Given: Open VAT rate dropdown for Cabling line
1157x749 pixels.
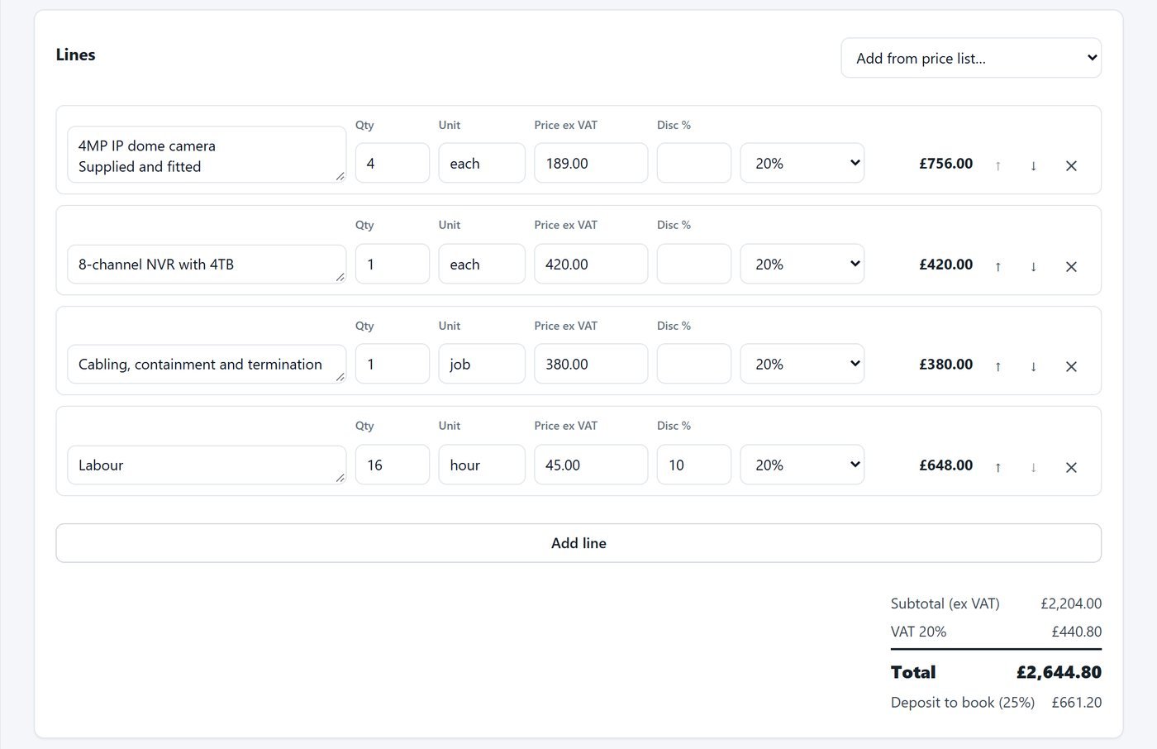Looking at the screenshot, I should (x=802, y=364).
